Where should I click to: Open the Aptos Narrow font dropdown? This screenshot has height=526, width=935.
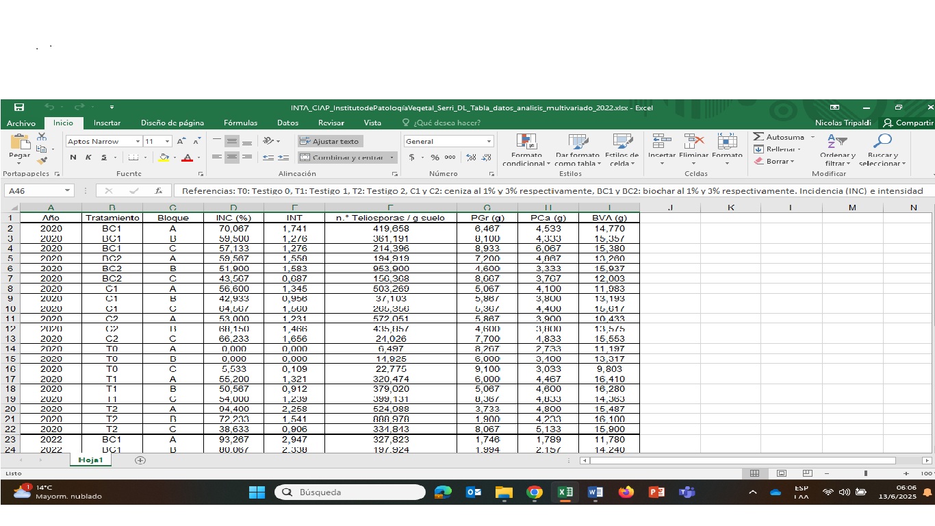pyautogui.click(x=138, y=141)
